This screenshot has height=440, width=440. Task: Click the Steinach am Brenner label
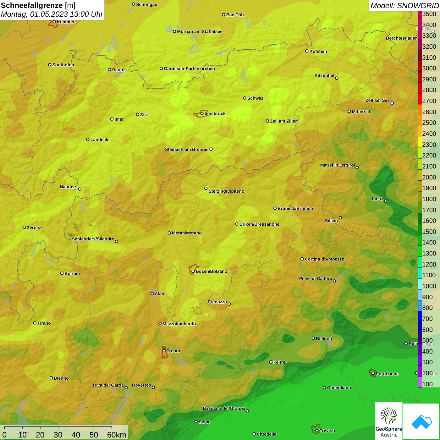pos(187,149)
